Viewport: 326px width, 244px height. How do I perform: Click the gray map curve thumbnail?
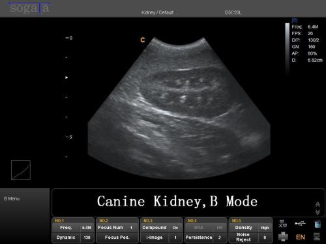(21, 170)
